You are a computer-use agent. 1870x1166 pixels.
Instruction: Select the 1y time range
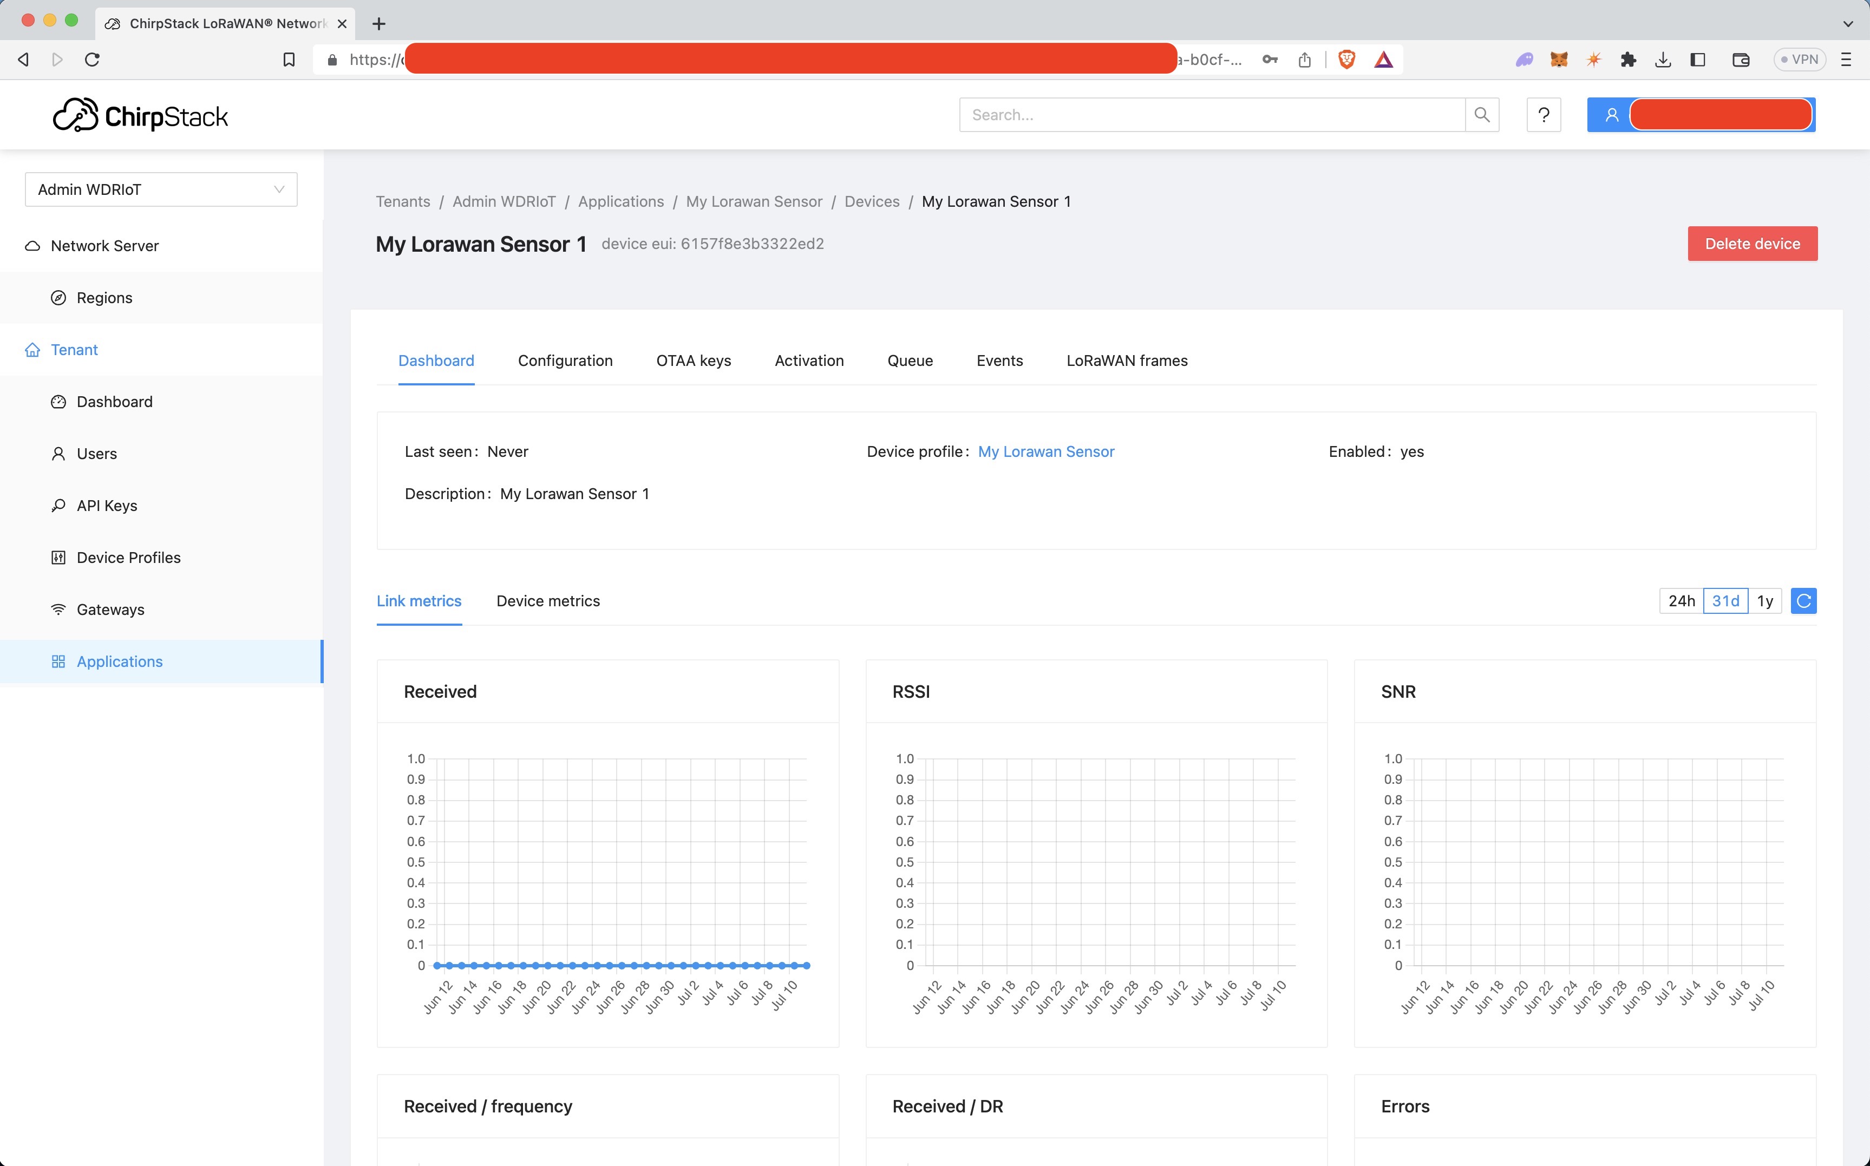tap(1764, 601)
